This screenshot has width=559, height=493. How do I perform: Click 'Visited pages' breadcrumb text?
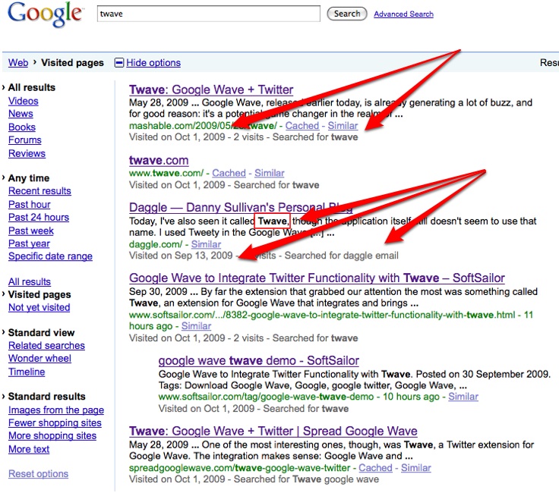(x=72, y=63)
